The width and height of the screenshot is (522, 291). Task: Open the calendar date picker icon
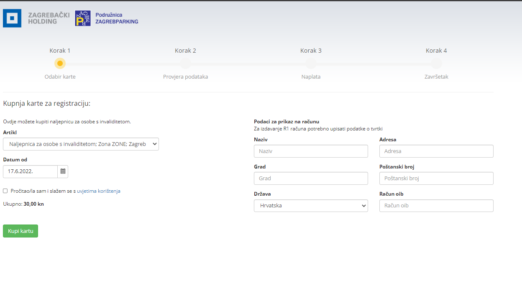(63, 171)
